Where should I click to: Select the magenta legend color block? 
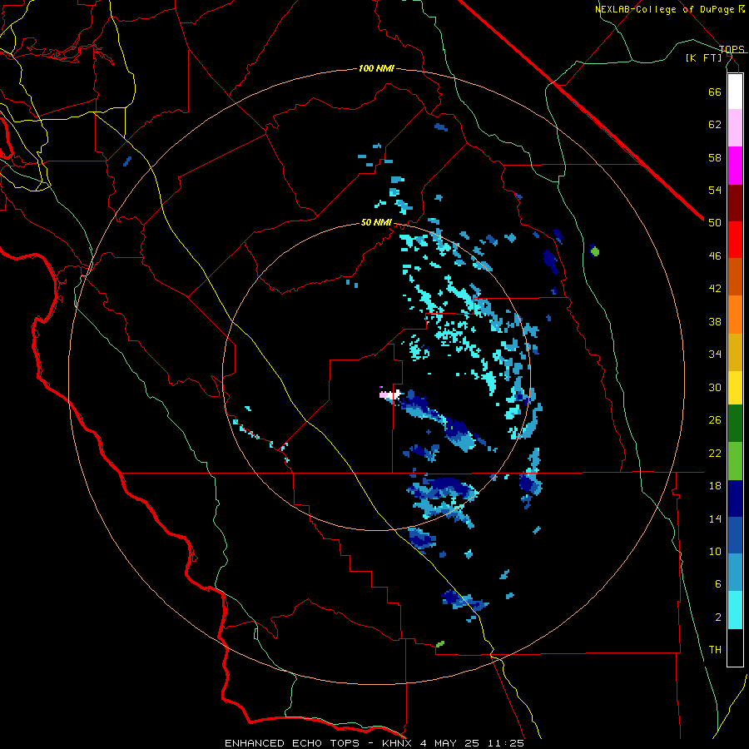pos(735,166)
